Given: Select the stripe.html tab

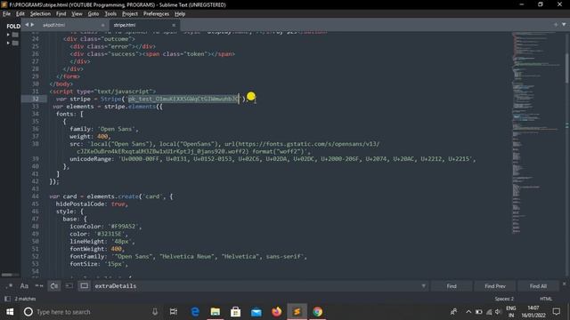Looking at the screenshot, I should (142, 25).
